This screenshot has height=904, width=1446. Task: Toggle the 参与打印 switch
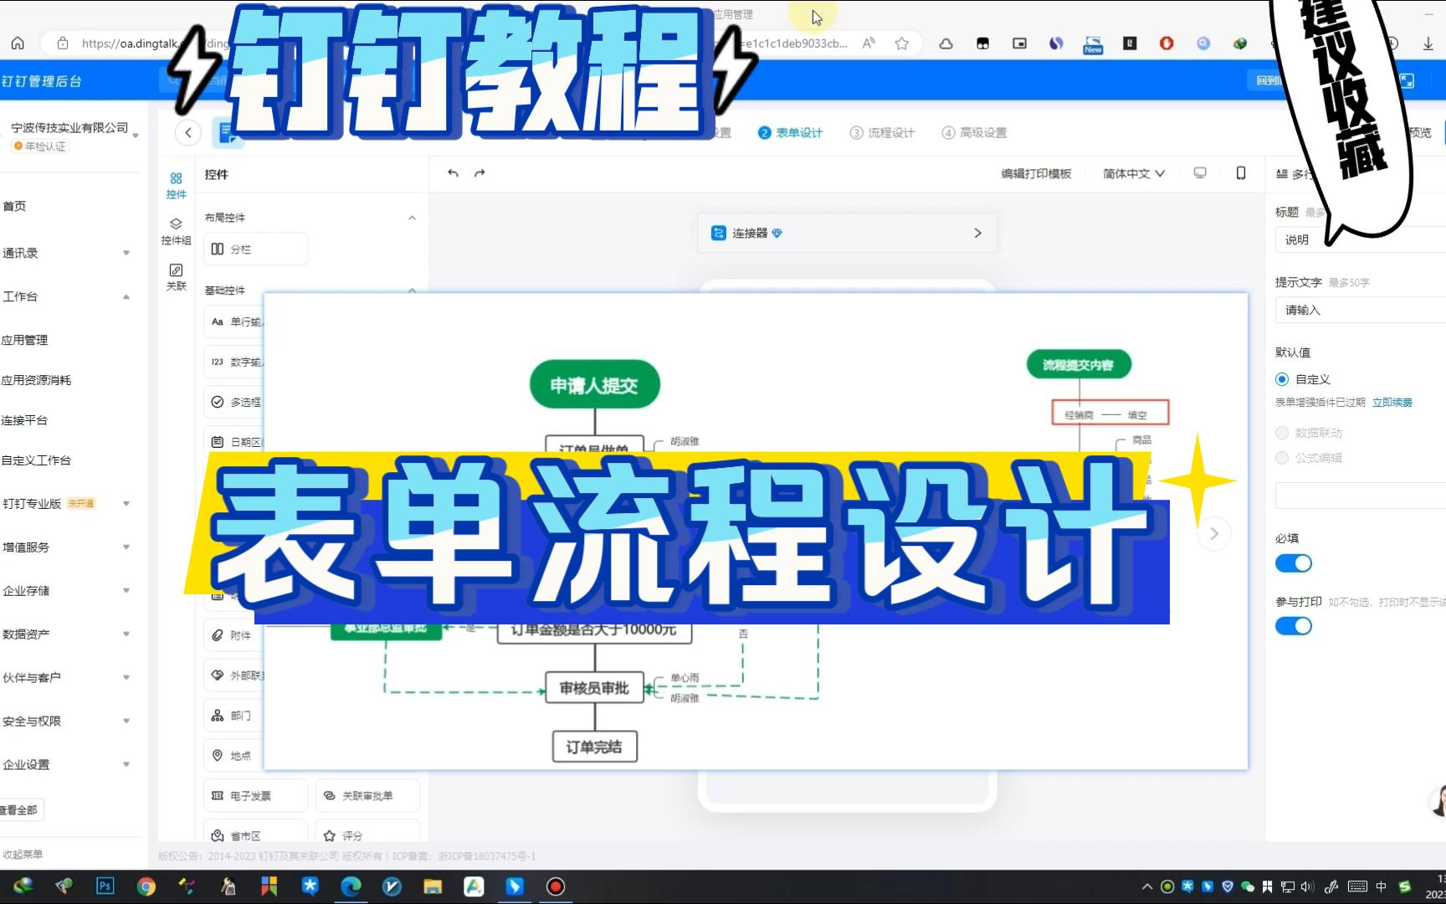pyautogui.click(x=1294, y=626)
